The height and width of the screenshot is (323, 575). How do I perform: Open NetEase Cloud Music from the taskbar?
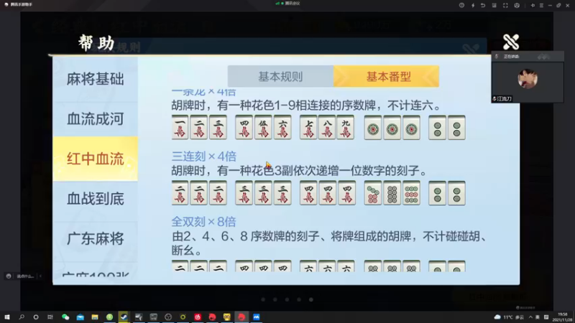pos(197,317)
